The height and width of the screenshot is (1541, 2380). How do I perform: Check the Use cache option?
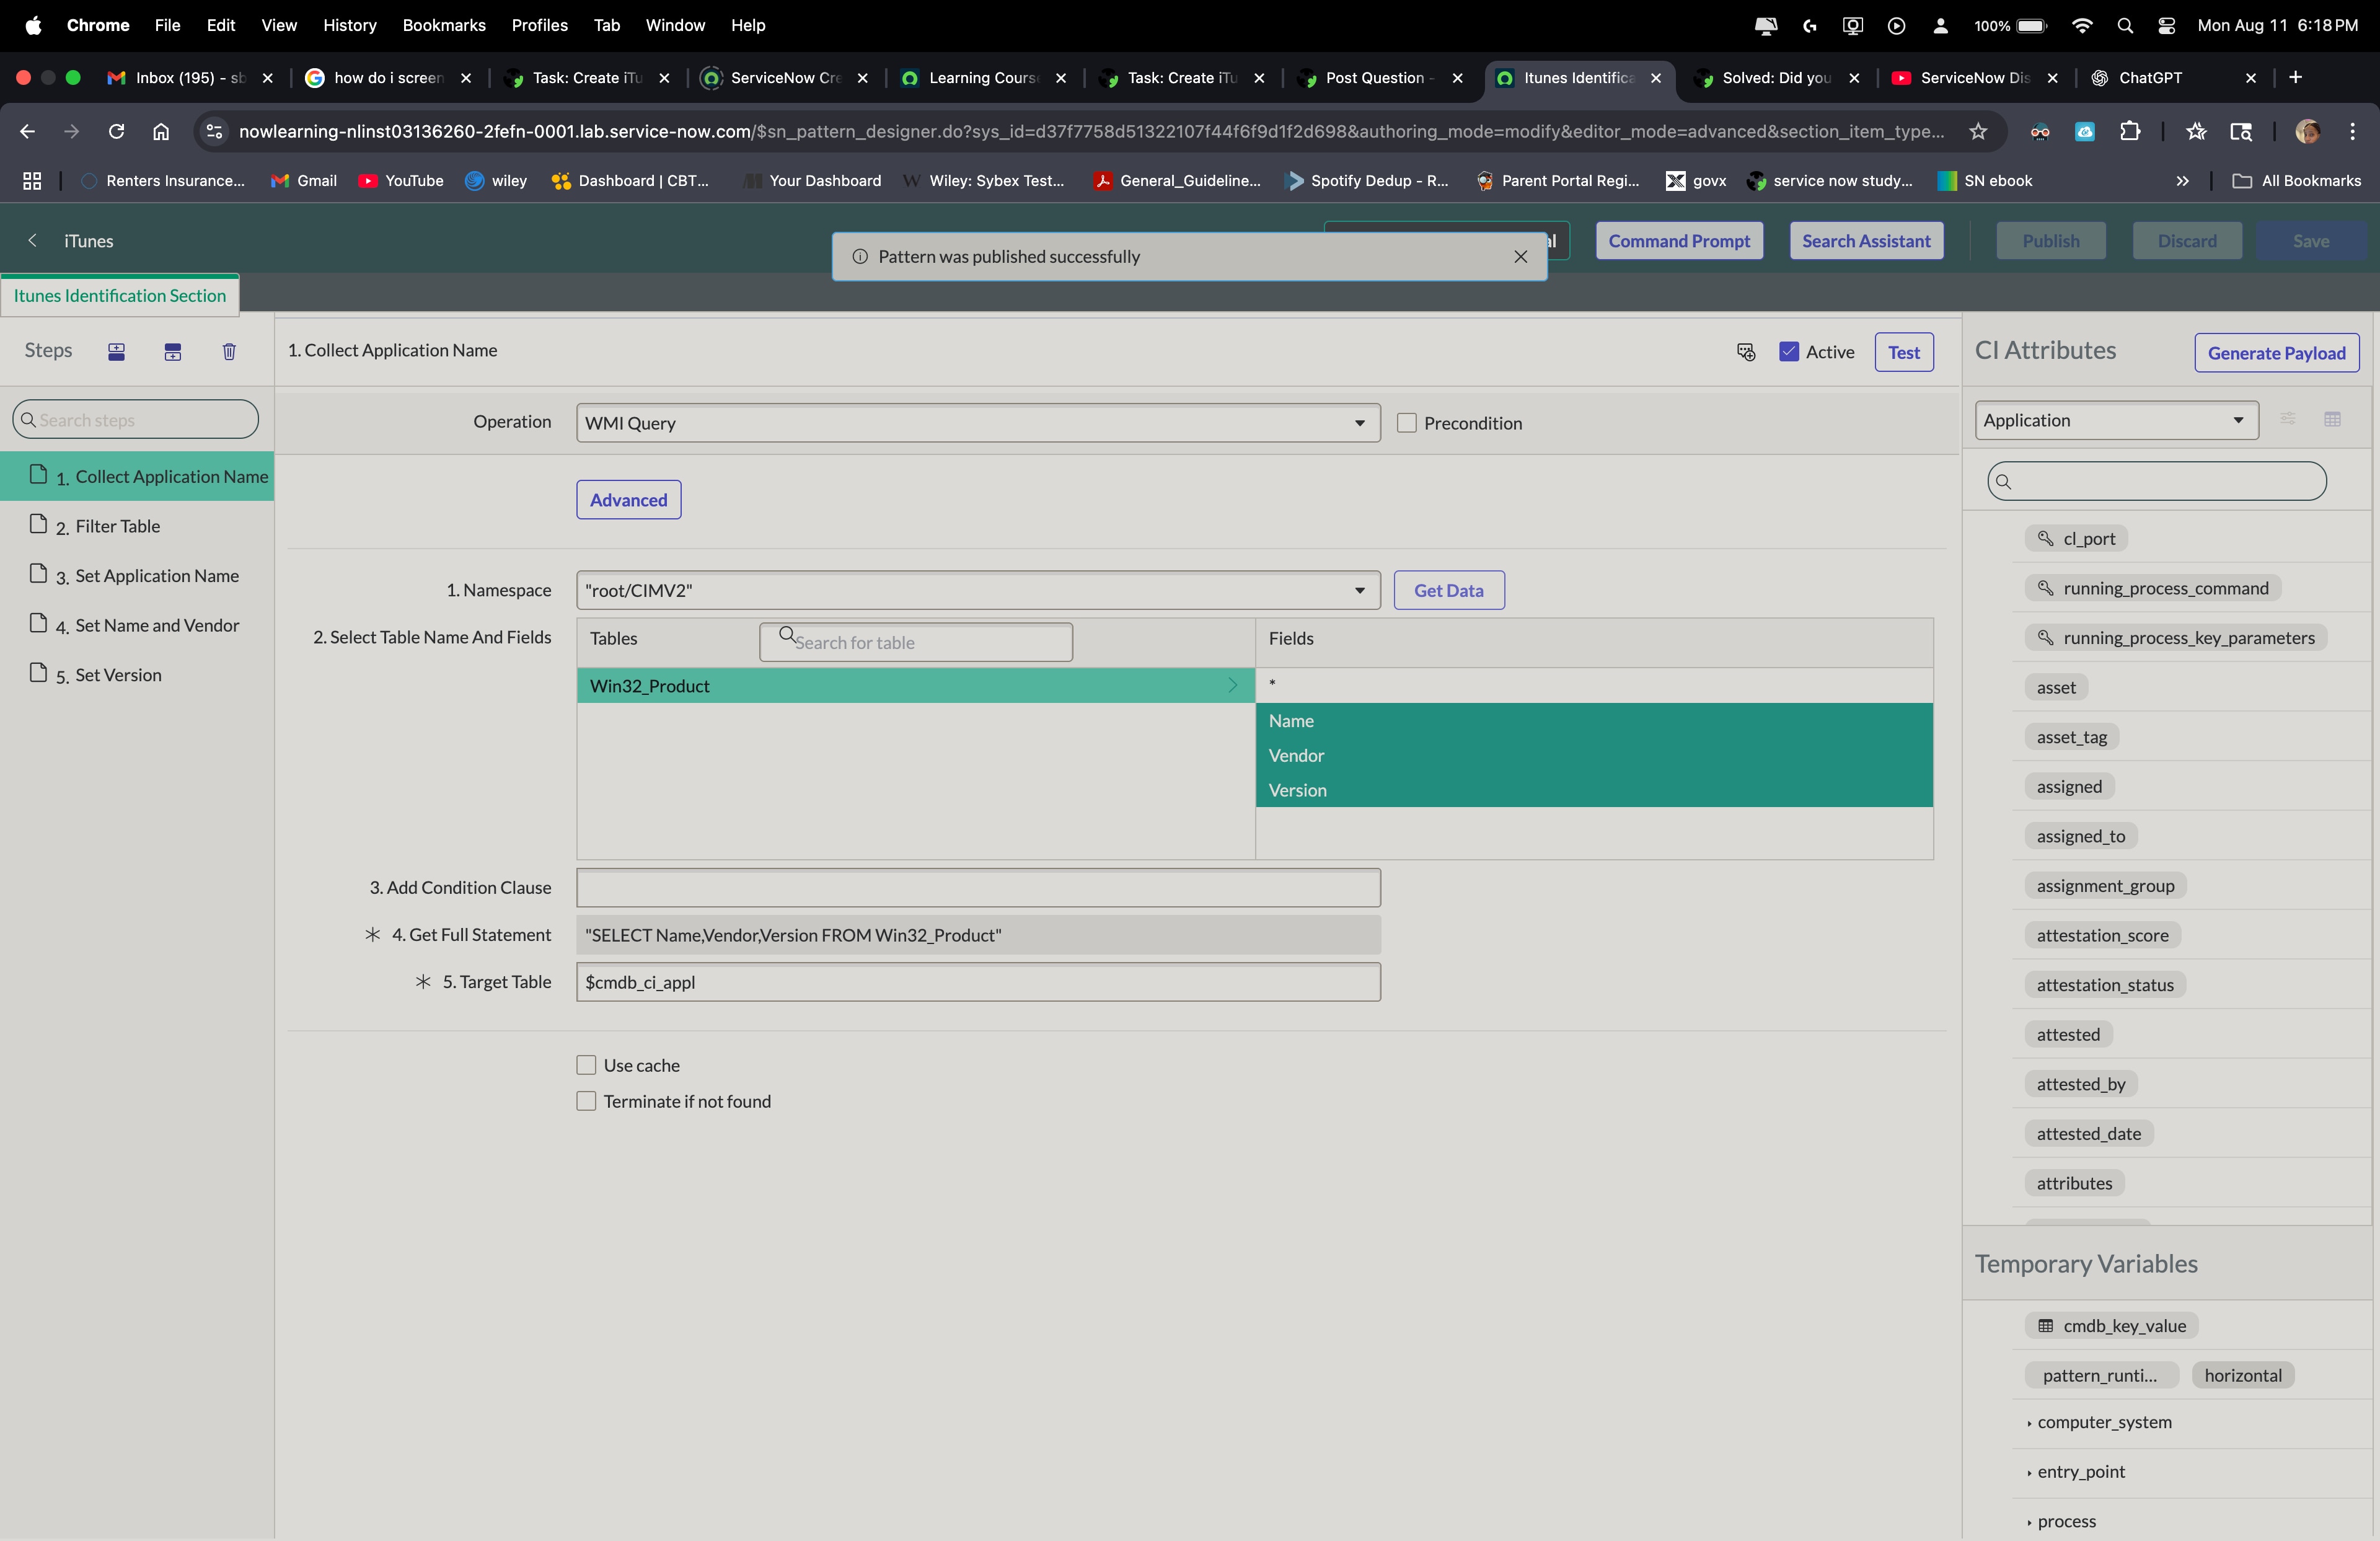[586, 1065]
